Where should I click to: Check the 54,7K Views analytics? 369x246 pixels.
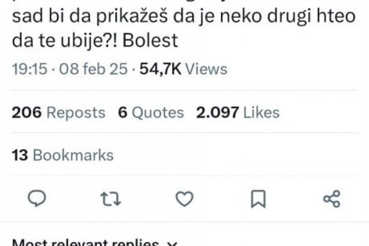click(183, 69)
